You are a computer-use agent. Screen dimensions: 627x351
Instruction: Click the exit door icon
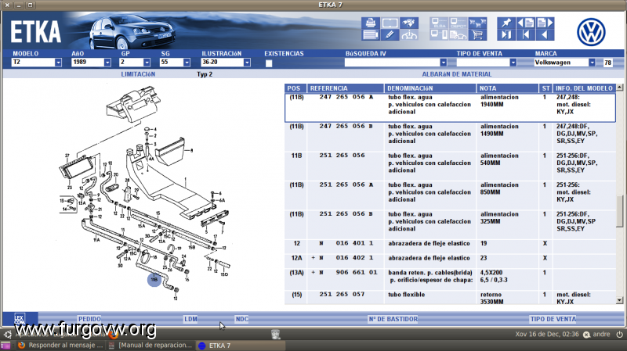click(x=506, y=34)
